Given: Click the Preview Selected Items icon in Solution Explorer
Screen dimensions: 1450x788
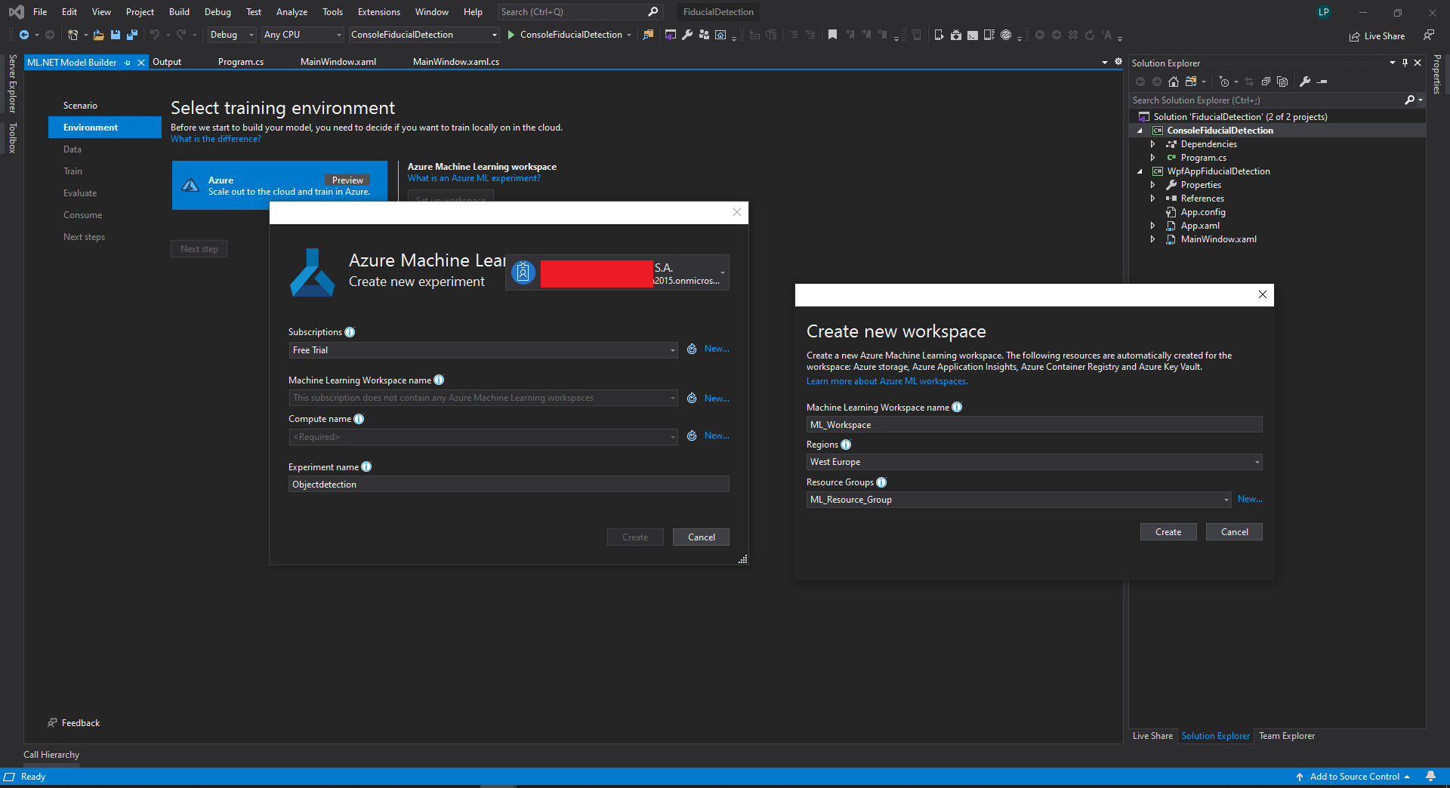Looking at the screenshot, I should tap(1322, 82).
